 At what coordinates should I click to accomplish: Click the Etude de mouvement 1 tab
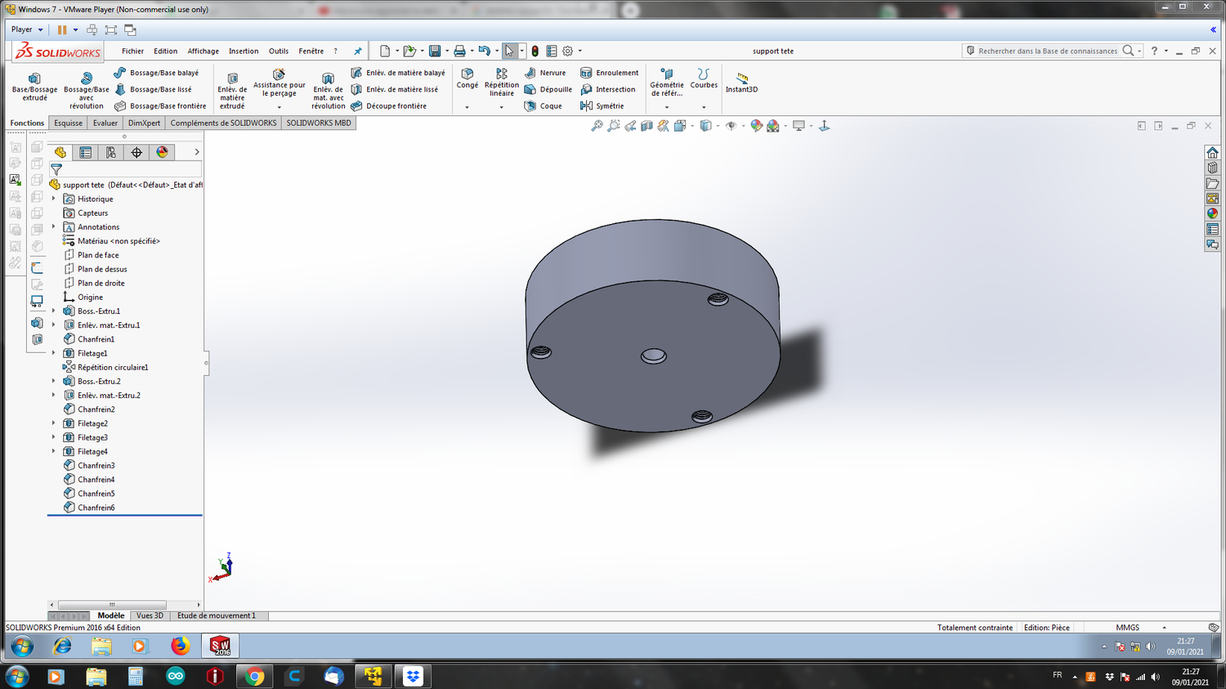(216, 615)
